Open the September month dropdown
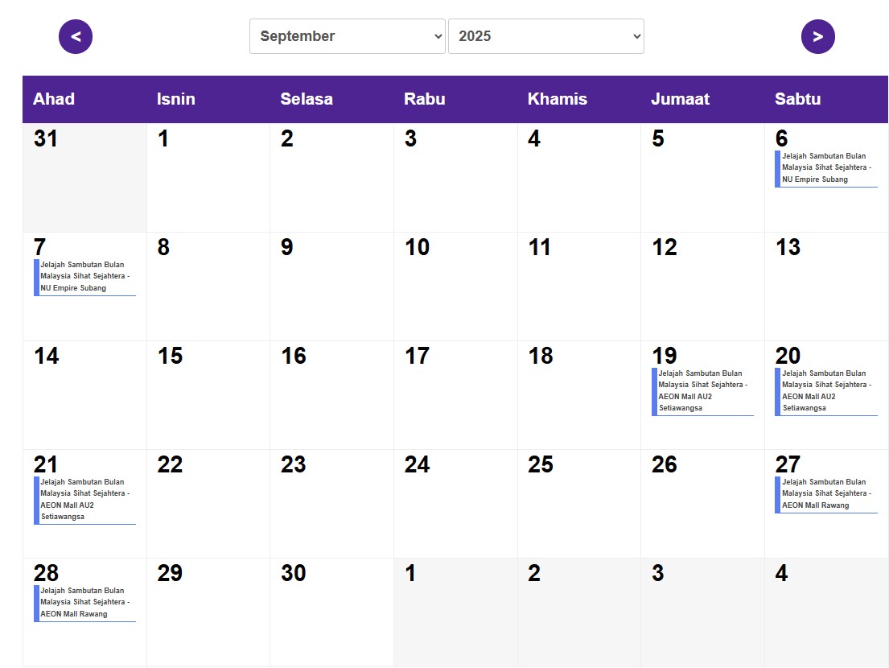 [x=347, y=36]
